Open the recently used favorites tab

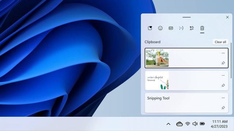(150, 28)
